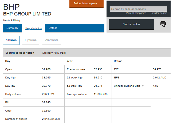Click the BHP GROUP LIMITED heading
The image size is (173, 123).
coord(27,14)
